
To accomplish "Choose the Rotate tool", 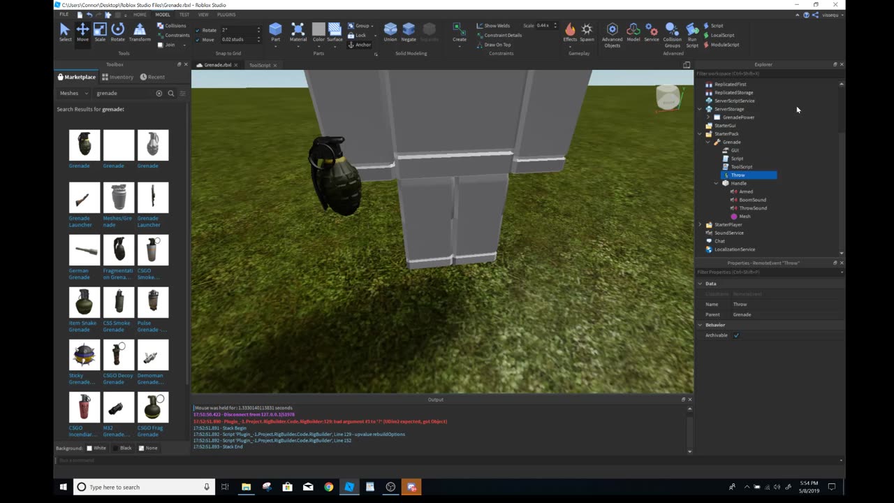I will click(117, 32).
